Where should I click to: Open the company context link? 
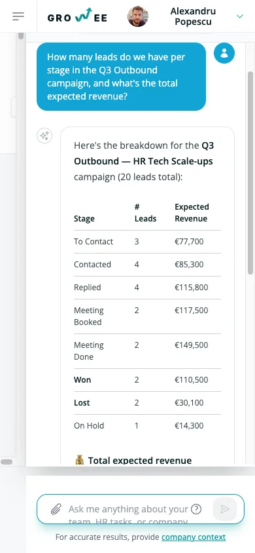(x=194, y=537)
